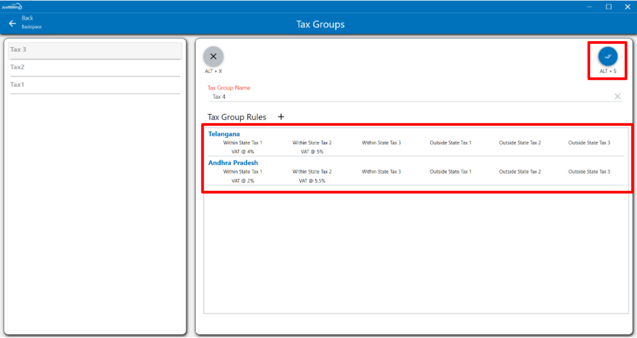Click VAT @ 5.5% under Andhra Pradesh
637x338 pixels.
[312, 181]
